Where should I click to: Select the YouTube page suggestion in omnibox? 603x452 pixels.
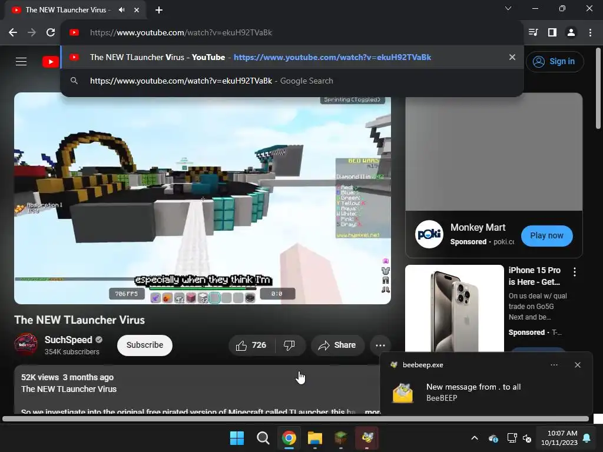tap(292, 57)
